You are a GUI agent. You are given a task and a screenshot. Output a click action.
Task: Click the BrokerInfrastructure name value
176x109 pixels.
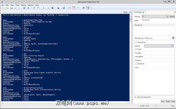pyautogui.click(x=33, y=88)
